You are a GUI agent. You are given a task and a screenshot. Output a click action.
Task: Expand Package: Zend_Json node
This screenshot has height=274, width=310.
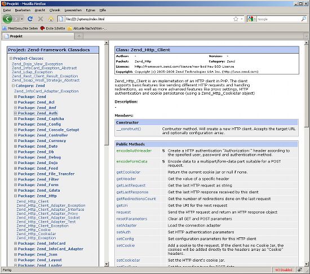coord(15,254)
